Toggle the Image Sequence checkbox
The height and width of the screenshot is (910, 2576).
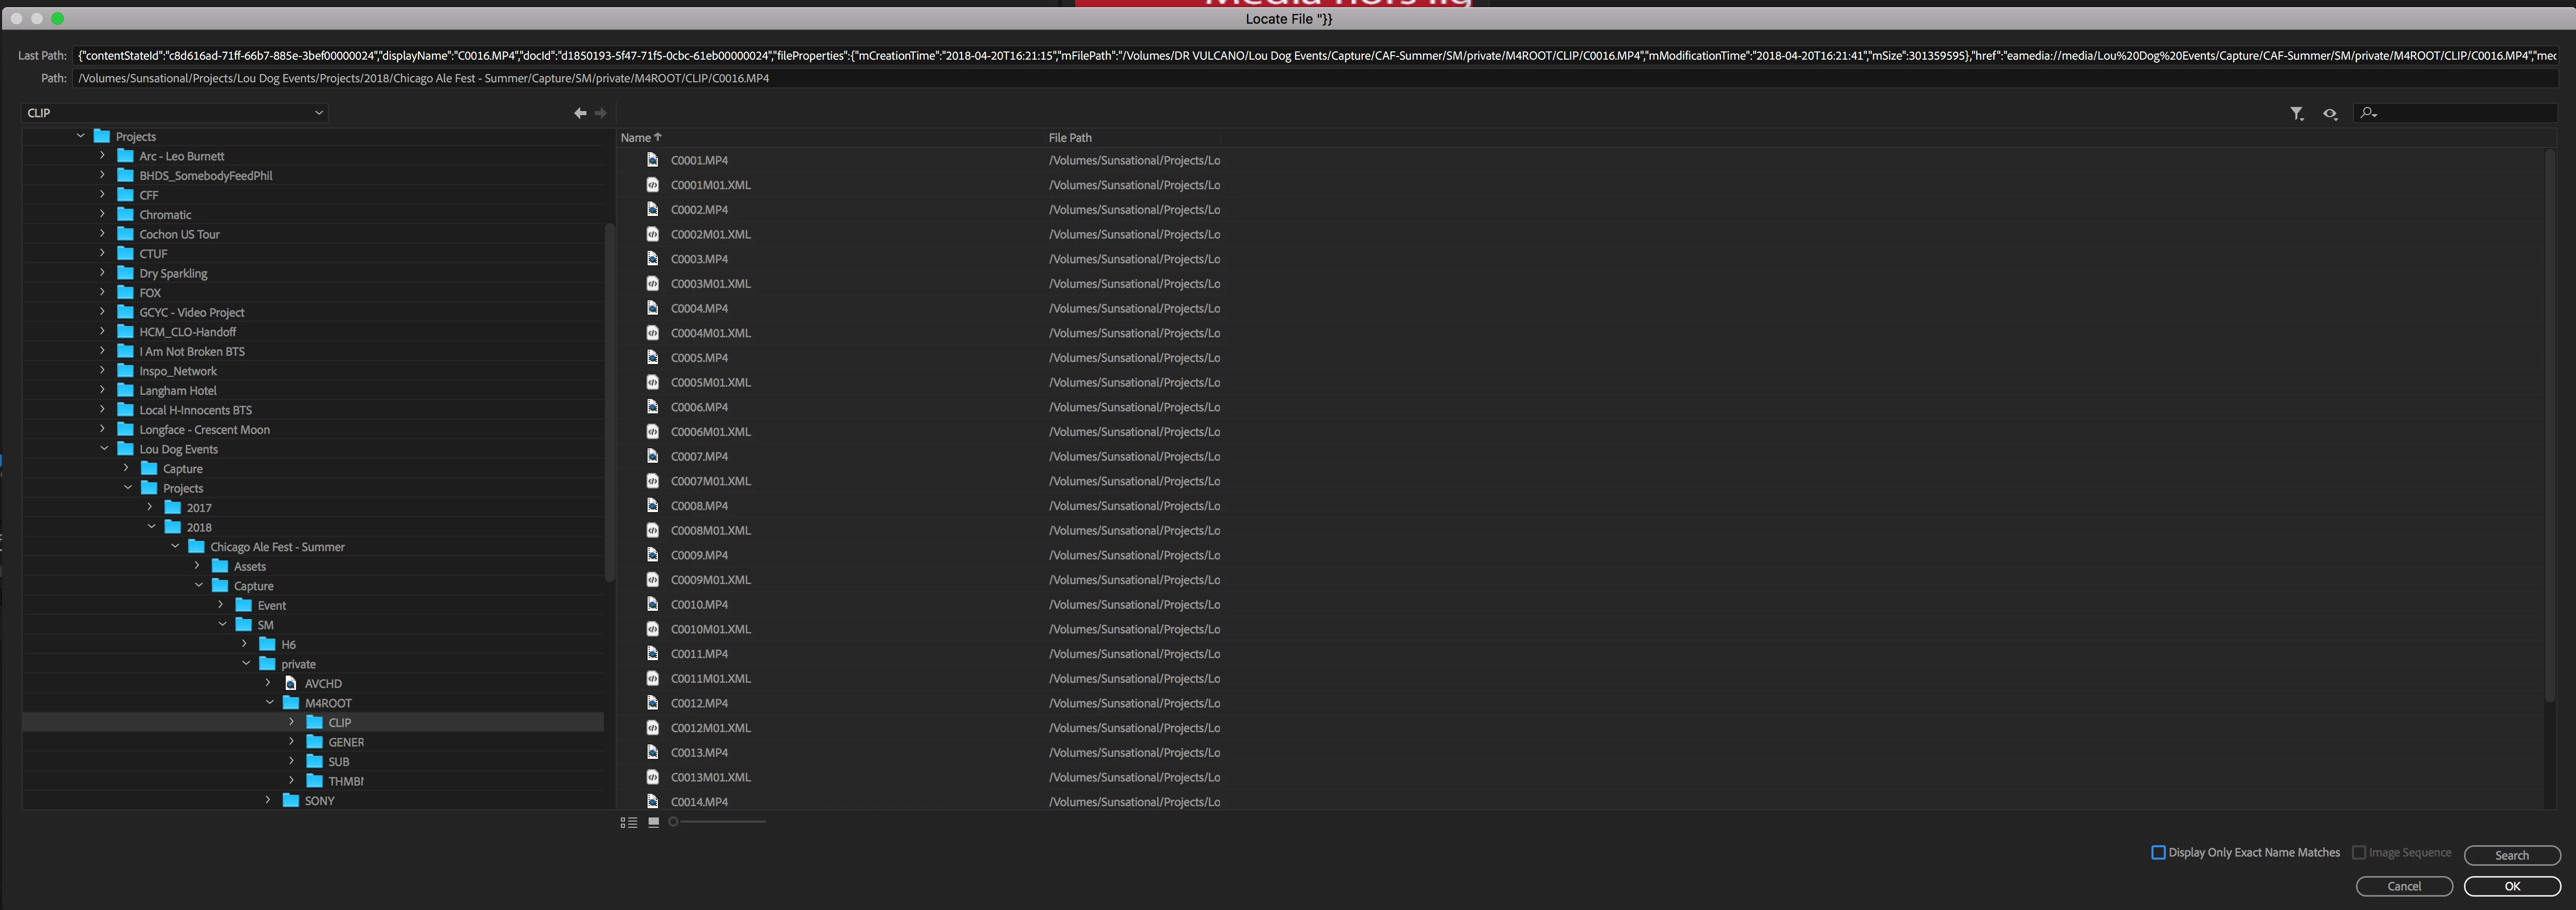(2358, 852)
